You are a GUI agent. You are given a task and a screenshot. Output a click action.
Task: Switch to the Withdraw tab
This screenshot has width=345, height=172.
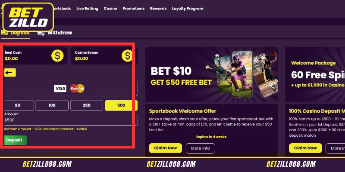pyautogui.click(x=60, y=33)
